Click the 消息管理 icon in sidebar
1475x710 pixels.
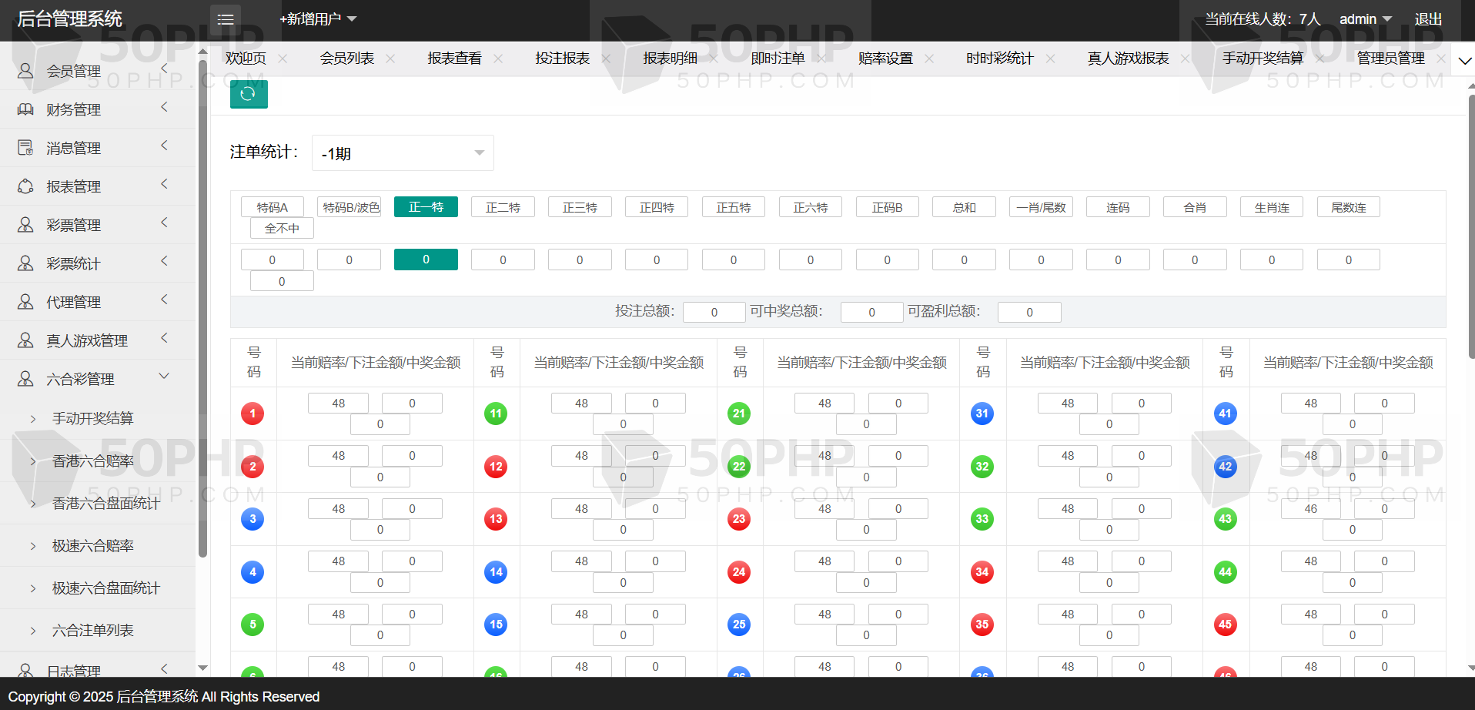pyautogui.click(x=25, y=148)
